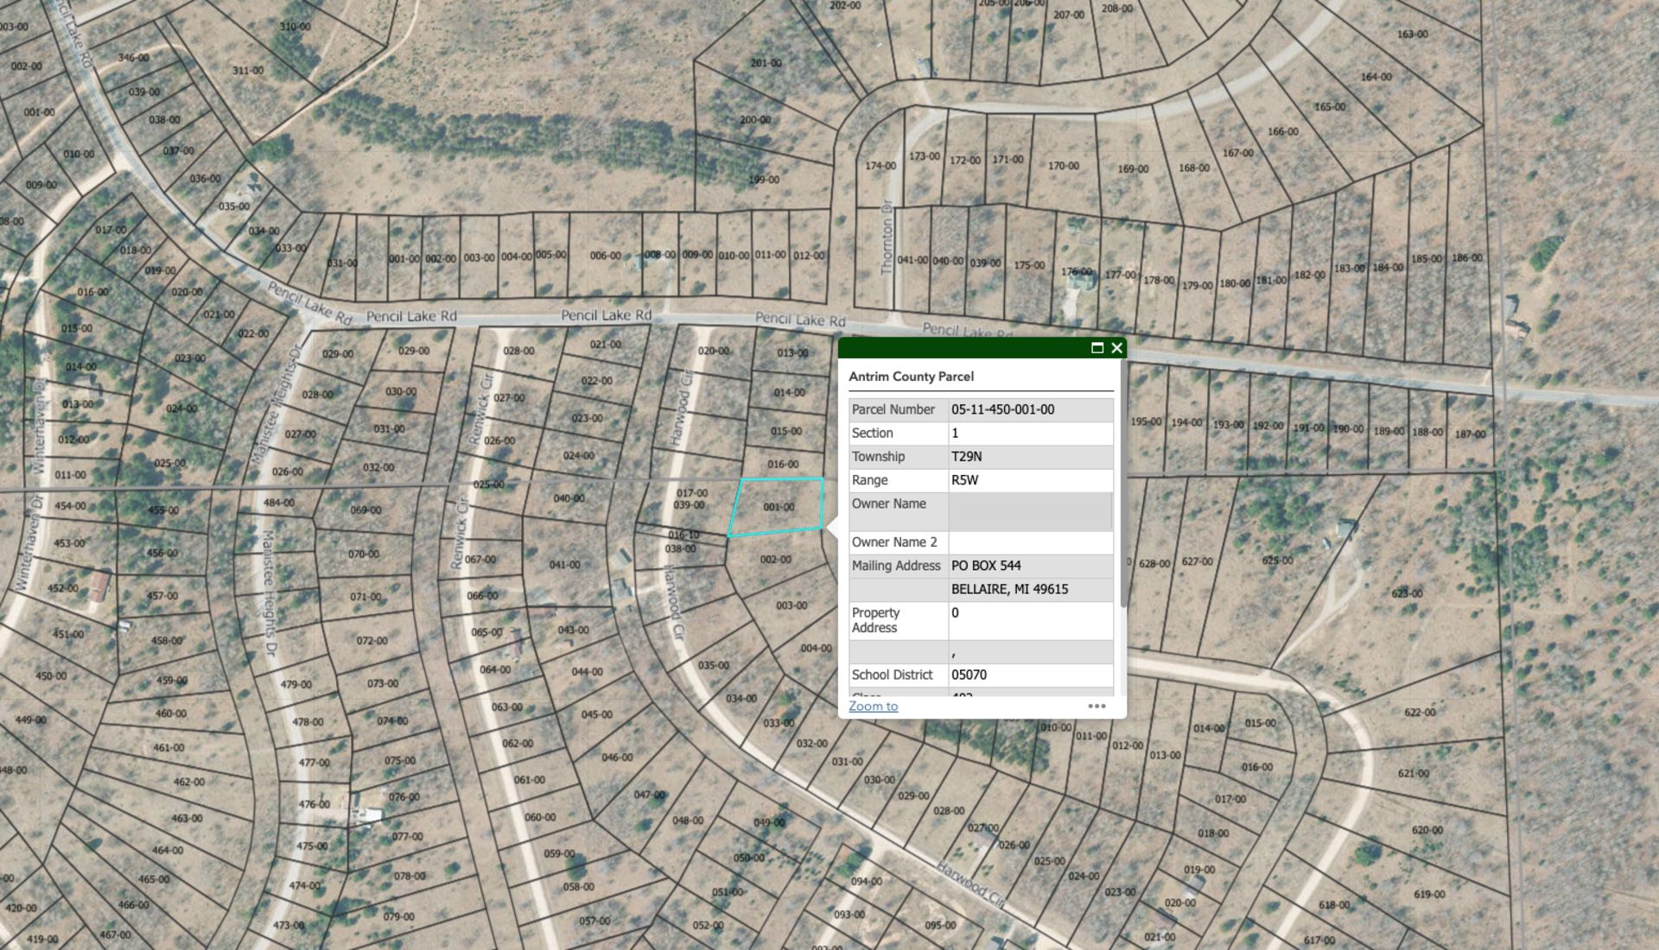Click the BELLAIRE, MI 49615 cell
Viewport: 1659px width, 950px height.
click(x=1031, y=589)
